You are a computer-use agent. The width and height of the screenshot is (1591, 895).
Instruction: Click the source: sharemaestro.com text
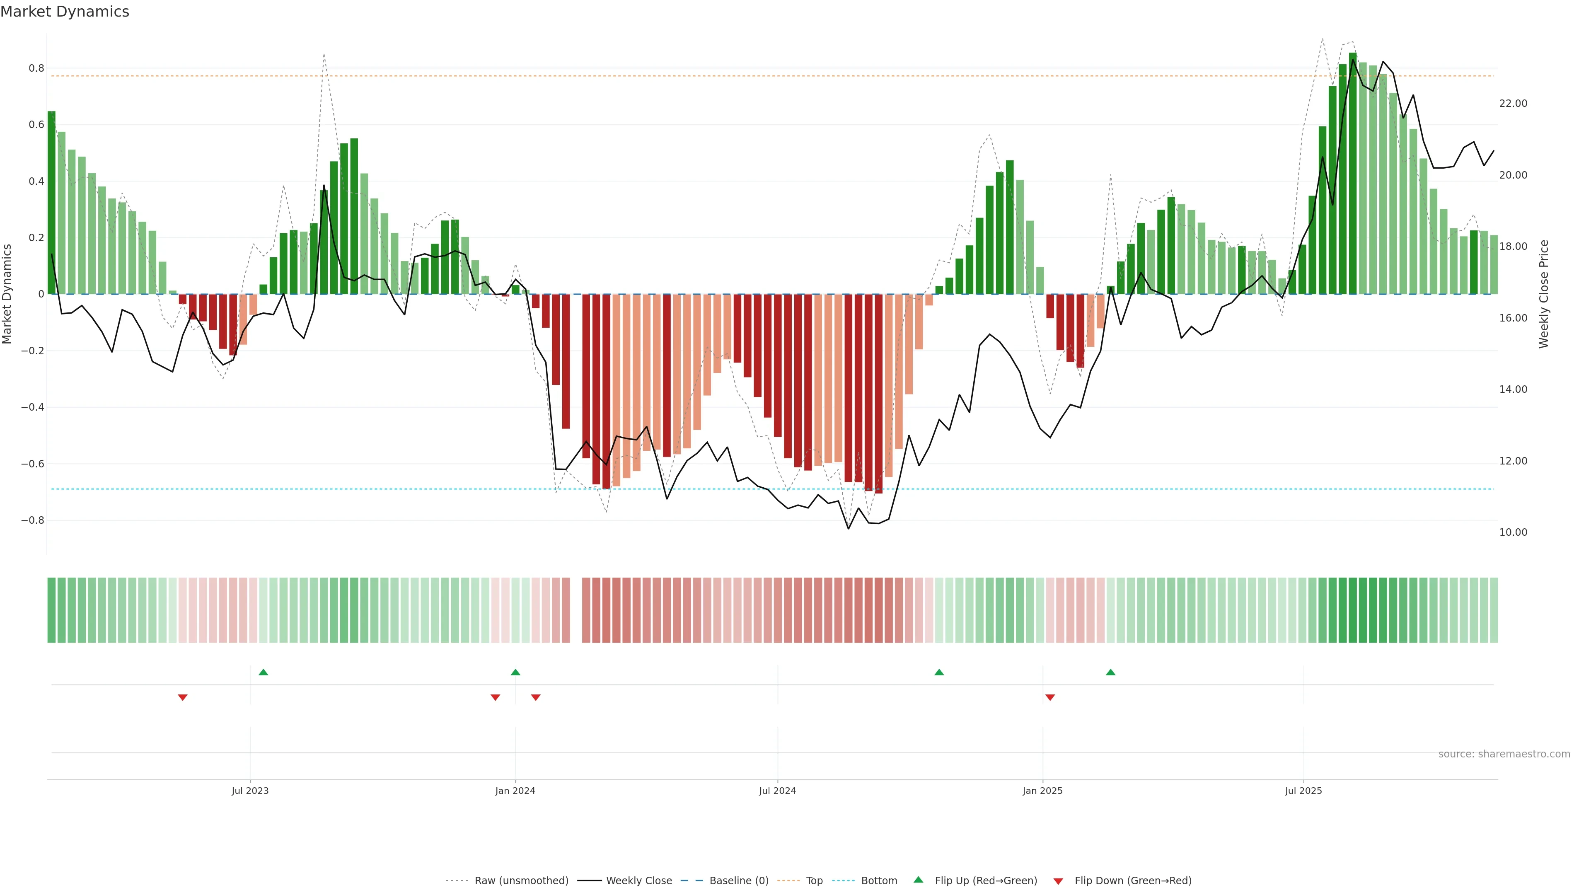point(1504,754)
